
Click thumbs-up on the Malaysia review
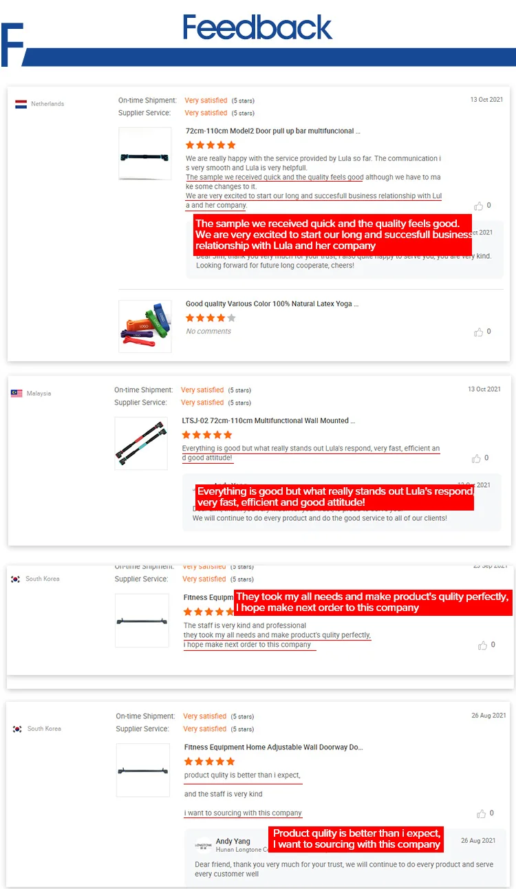point(476,458)
